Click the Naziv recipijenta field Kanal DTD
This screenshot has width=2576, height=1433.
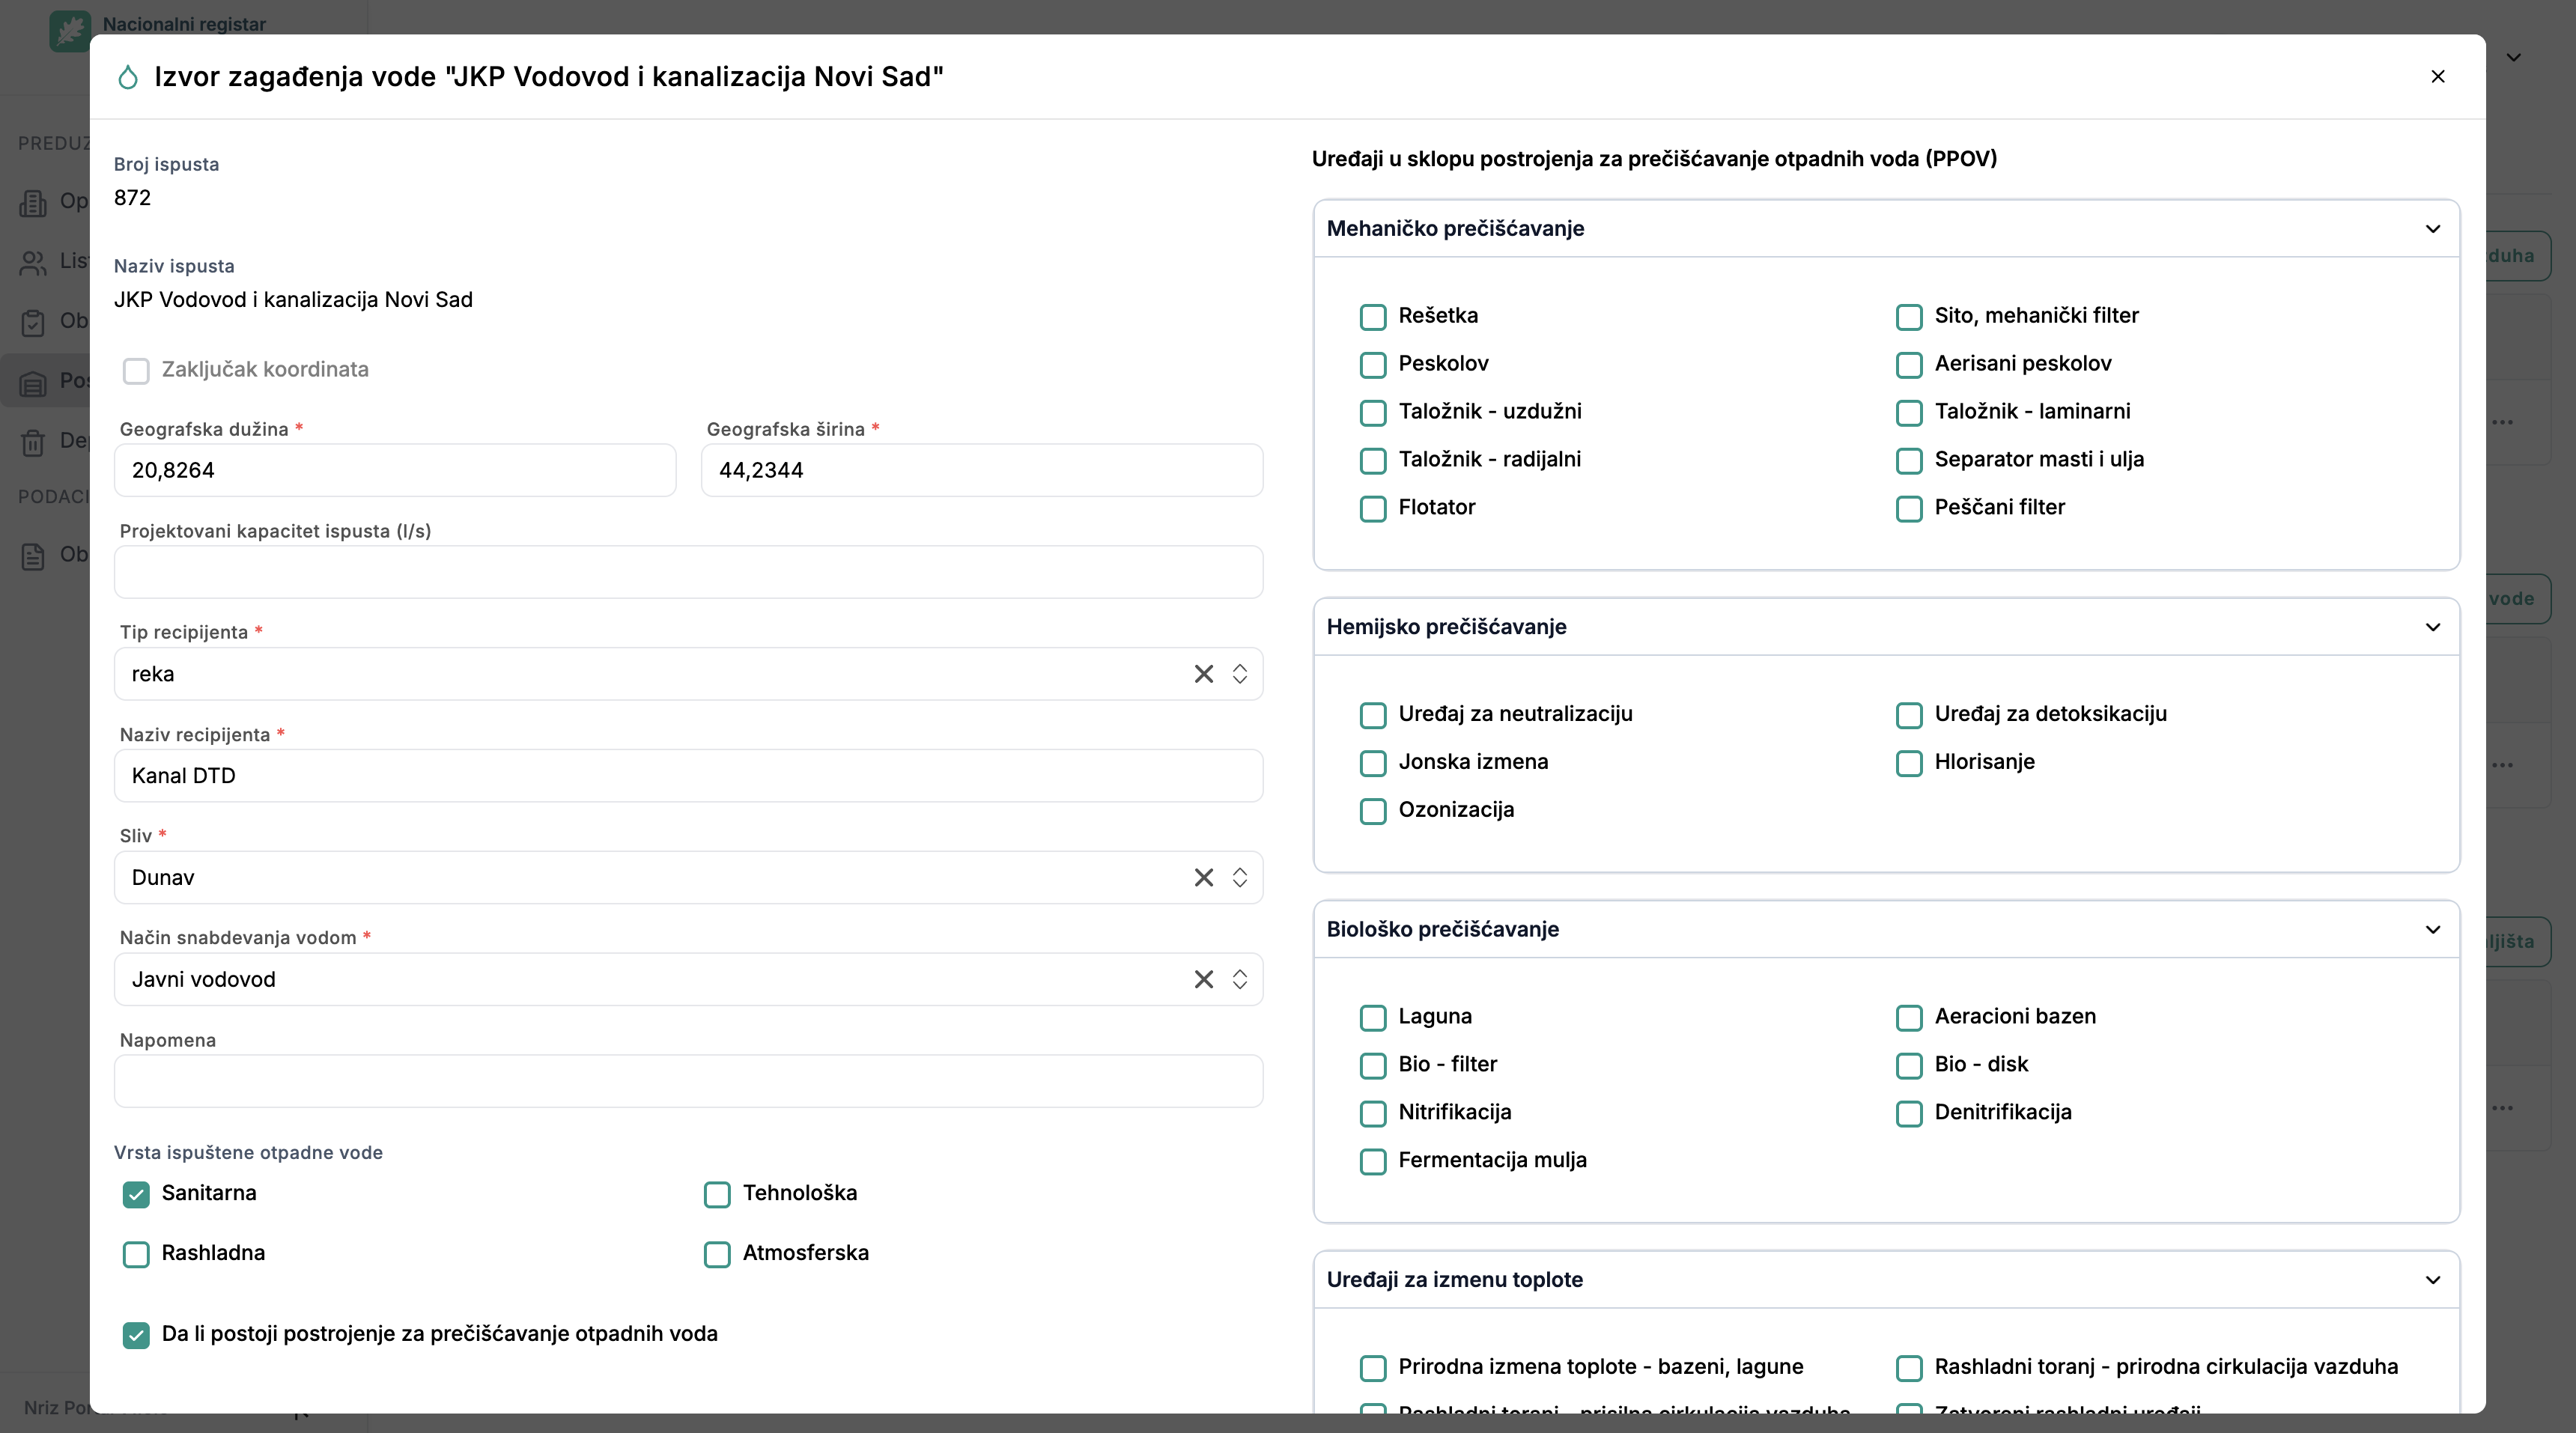688,776
